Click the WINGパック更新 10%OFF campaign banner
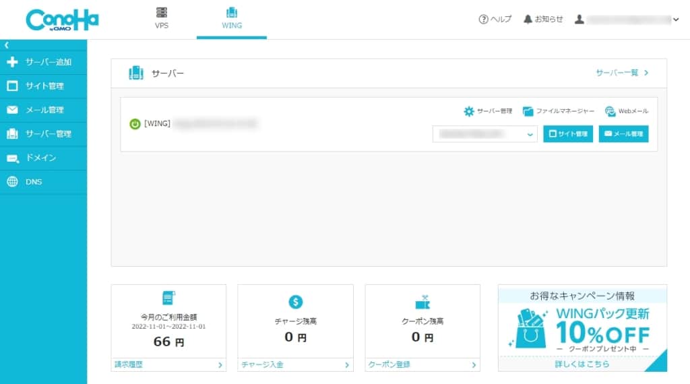 pyautogui.click(x=582, y=328)
